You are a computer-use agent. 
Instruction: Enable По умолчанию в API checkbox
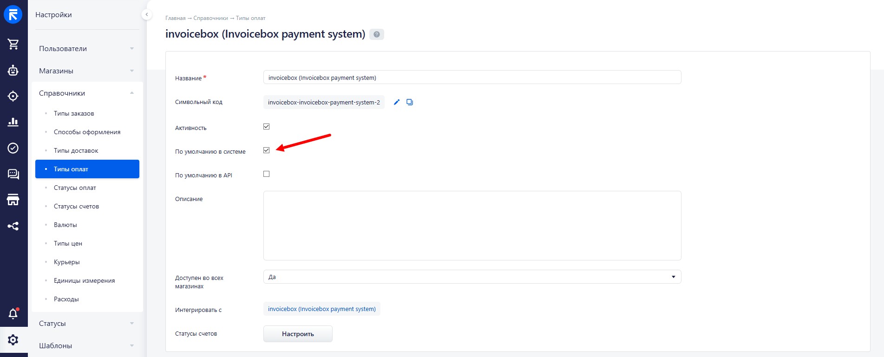(x=267, y=174)
